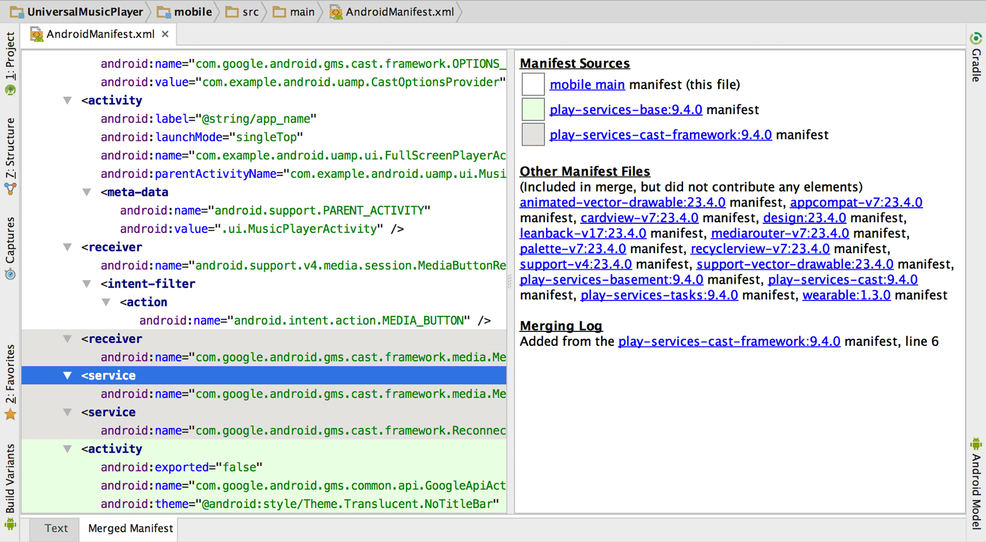Switch to the Text tab
The image size is (986, 542).
55,528
